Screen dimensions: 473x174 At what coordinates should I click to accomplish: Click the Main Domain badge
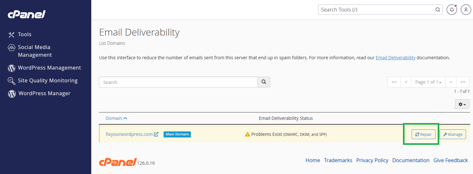tap(177, 134)
